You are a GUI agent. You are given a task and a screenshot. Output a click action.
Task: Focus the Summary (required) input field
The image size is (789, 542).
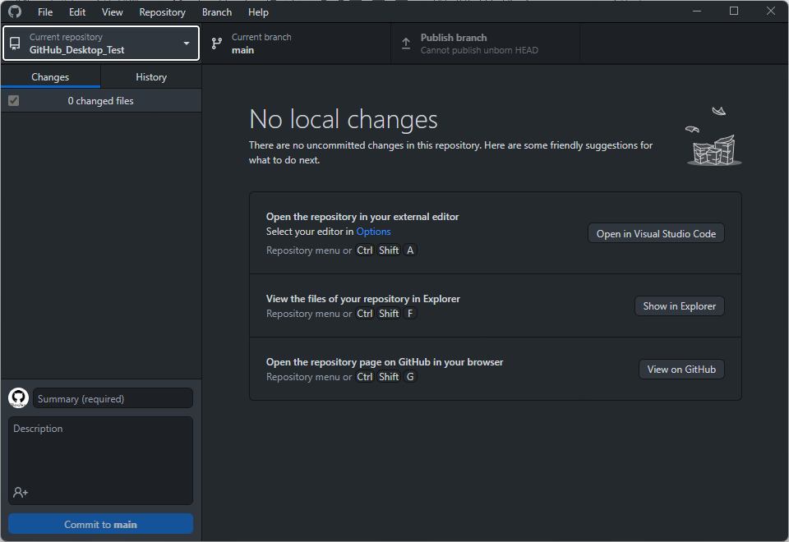coord(113,398)
